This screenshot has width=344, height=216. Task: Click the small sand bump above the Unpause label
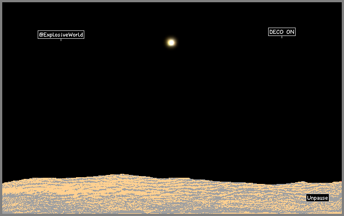302,182
